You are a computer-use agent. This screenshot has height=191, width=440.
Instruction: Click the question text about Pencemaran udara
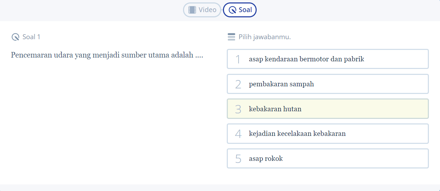click(107, 55)
